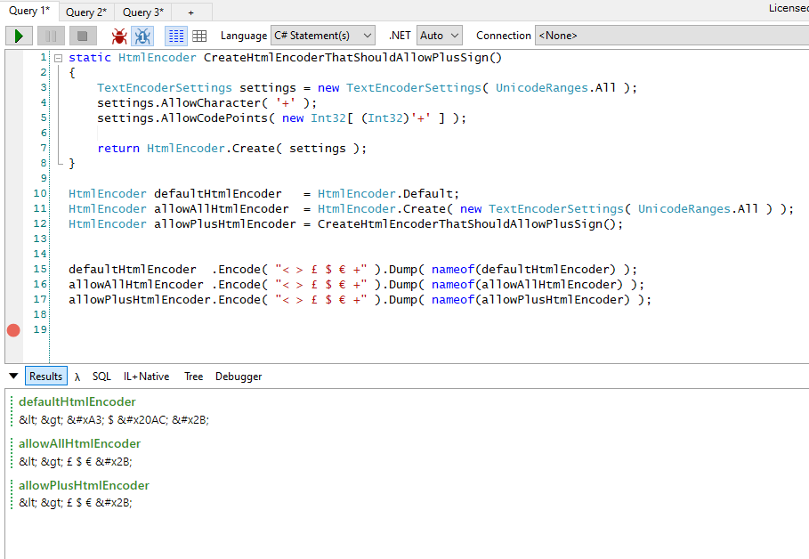Switch results to data grids icon
809x559 pixels.
coord(199,36)
